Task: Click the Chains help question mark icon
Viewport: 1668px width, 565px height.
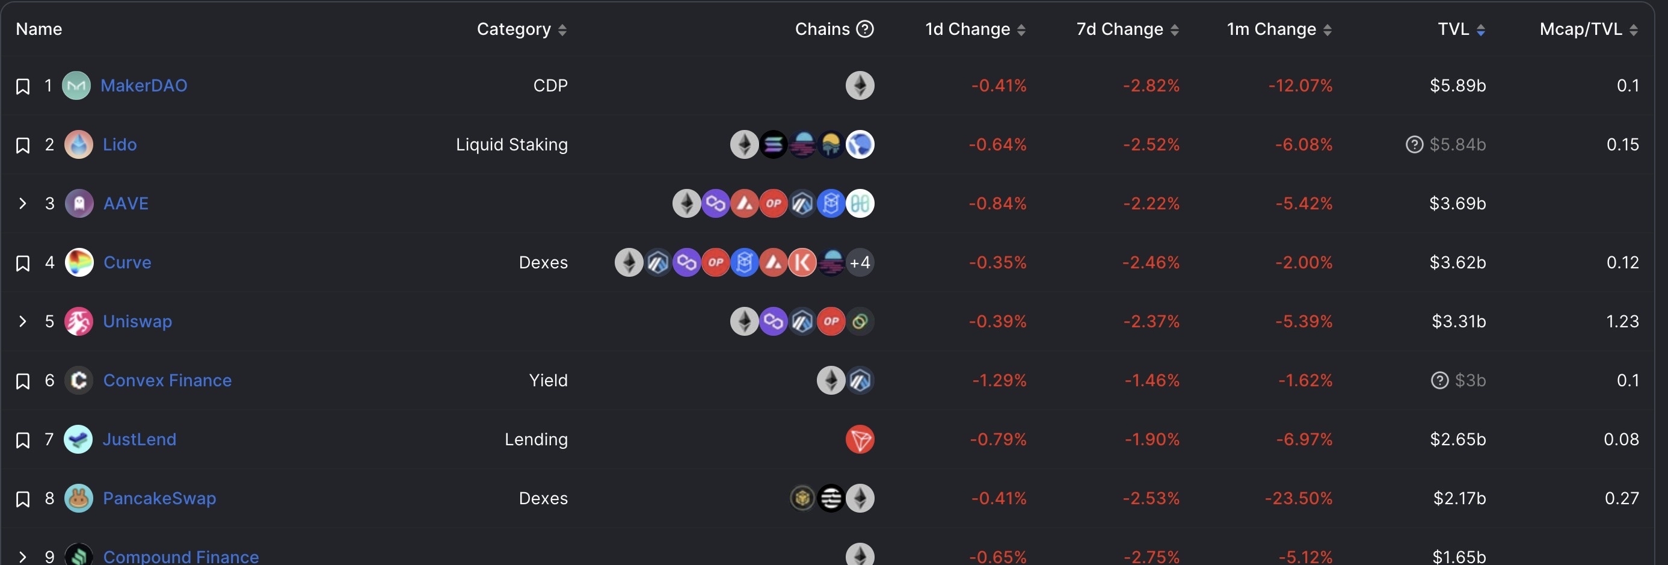Action: click(x=865, y=29)
